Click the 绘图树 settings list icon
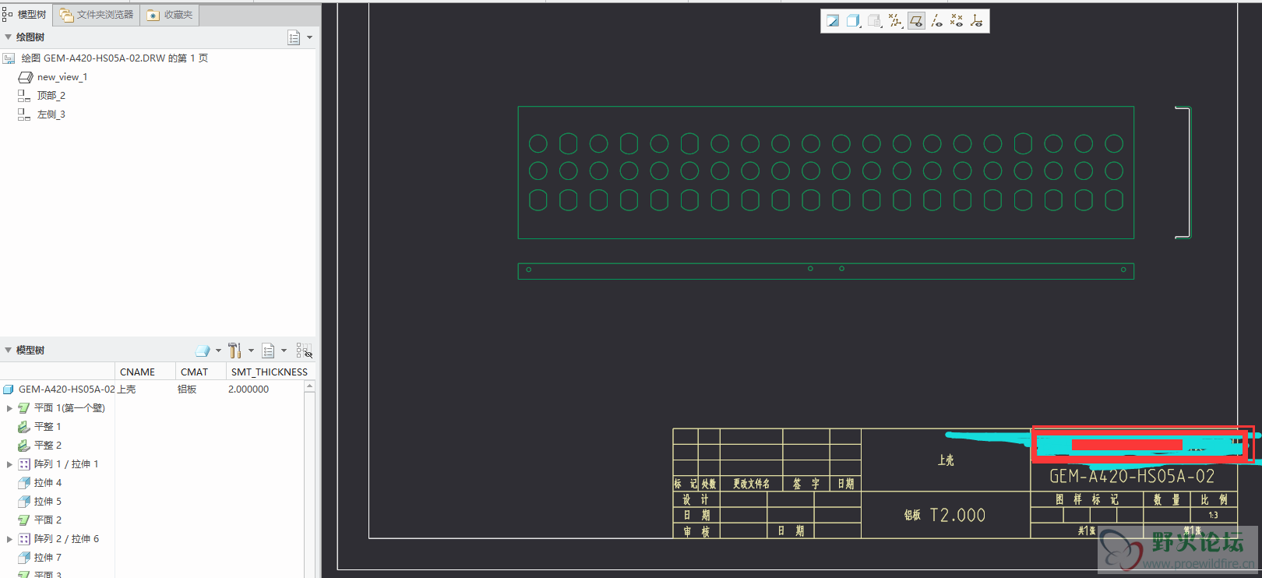This screenshot has width=1262, height=578. click(x=294, y=37)
